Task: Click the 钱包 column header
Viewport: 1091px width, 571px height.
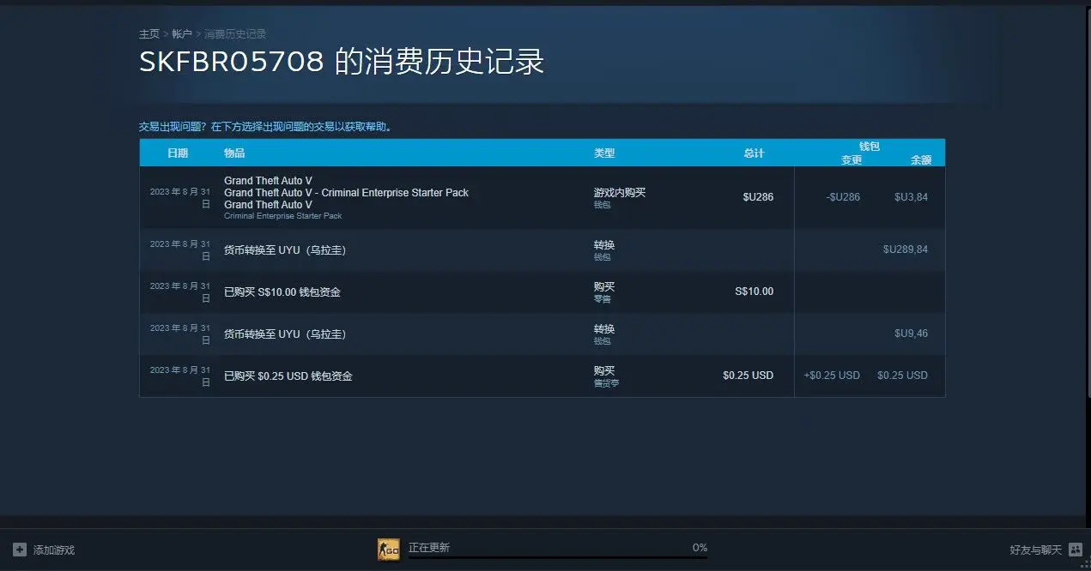Action: pyautogui.click(x=870, y=147)
